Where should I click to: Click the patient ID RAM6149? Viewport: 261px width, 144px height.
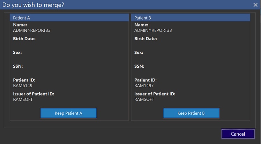point(23,85)
